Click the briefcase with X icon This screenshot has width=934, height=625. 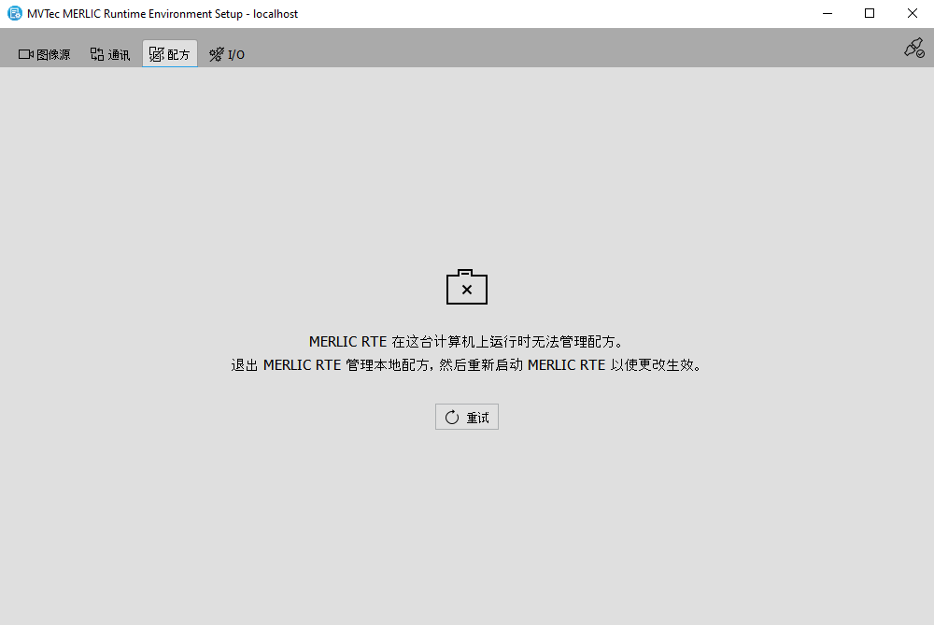click(467, 288)
